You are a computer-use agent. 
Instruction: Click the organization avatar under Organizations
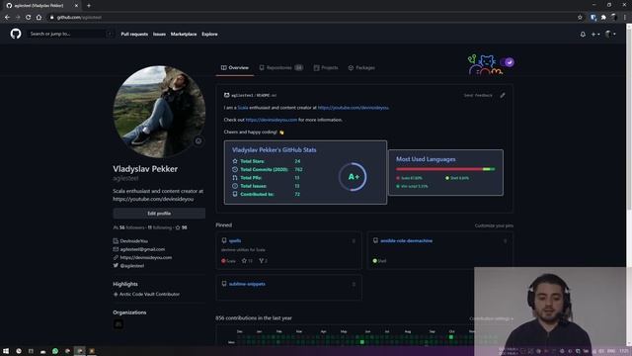click(x=118, y=323)
